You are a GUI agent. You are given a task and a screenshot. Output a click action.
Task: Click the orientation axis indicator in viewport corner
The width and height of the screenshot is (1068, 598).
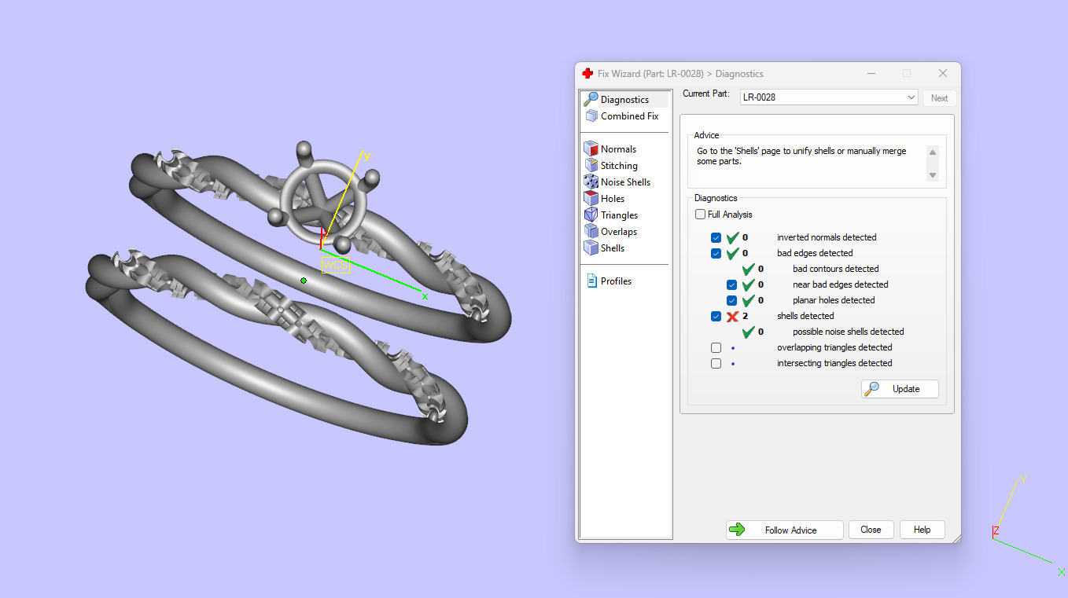coord(1026,526)
